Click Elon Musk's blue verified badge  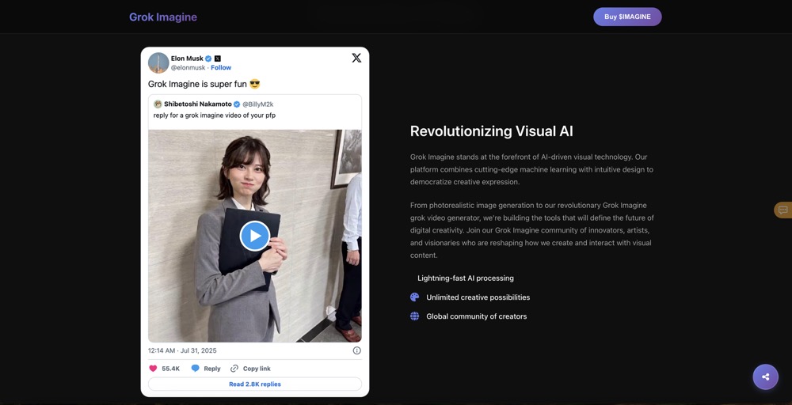[x=208, y=59]
